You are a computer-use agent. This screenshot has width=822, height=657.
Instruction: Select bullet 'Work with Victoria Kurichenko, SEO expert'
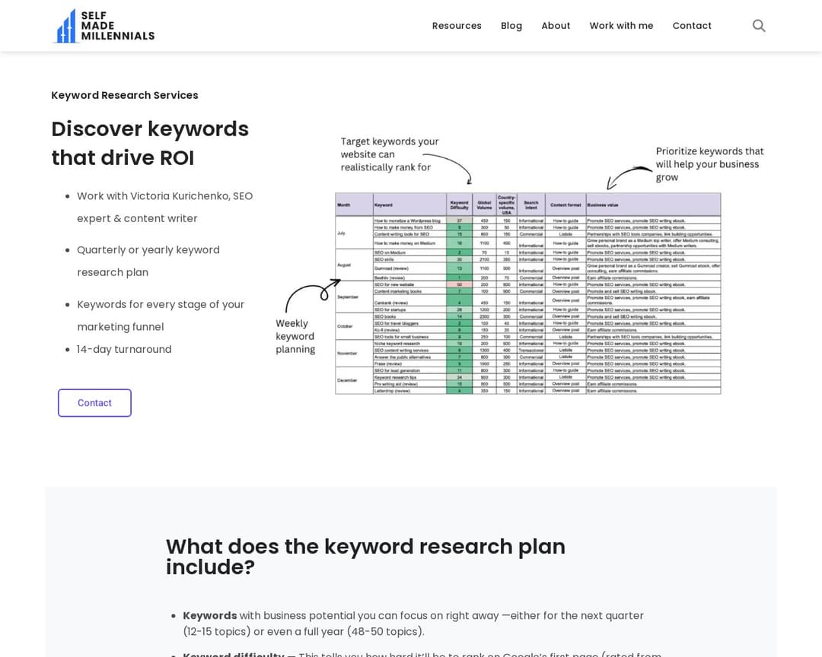point(164,207)
